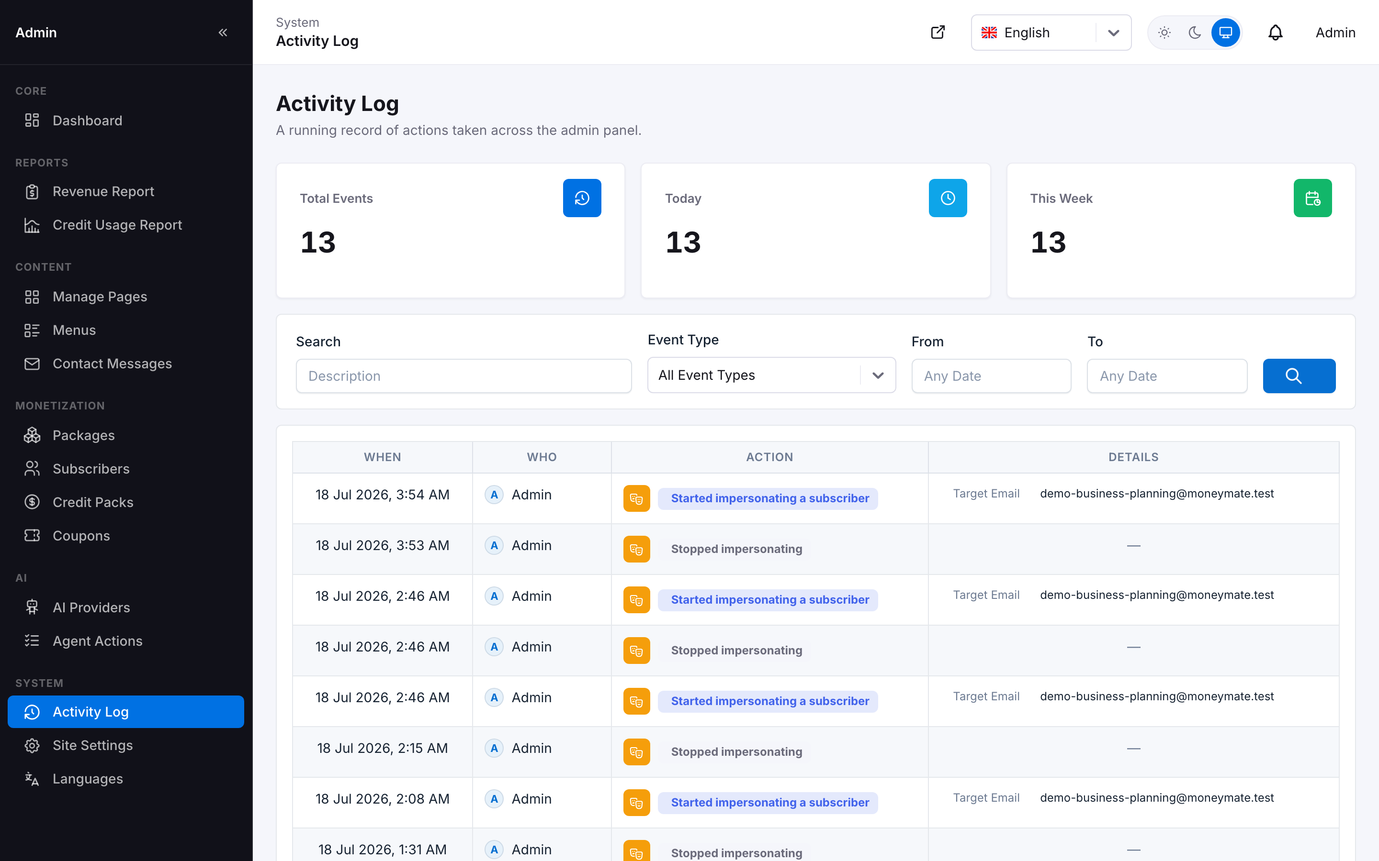The width and height of the screenshot is (1379, 861).
Task: Run search with the magnifier button
Action: (1299, 376)
